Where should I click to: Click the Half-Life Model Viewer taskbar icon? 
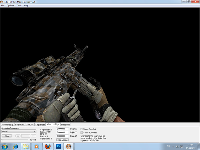click(x=69, y=146)
